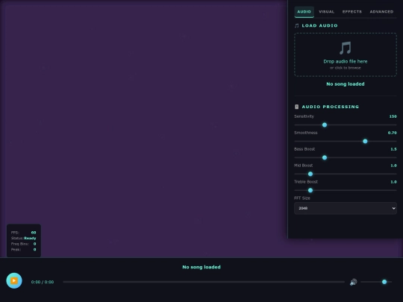Viewport: 403px width, 302px height.
Task: Open the Effects tab
Action: coord(352,12)
